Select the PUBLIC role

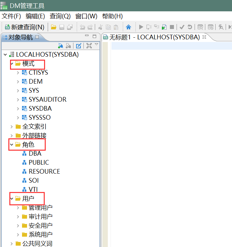coord(35,162)
